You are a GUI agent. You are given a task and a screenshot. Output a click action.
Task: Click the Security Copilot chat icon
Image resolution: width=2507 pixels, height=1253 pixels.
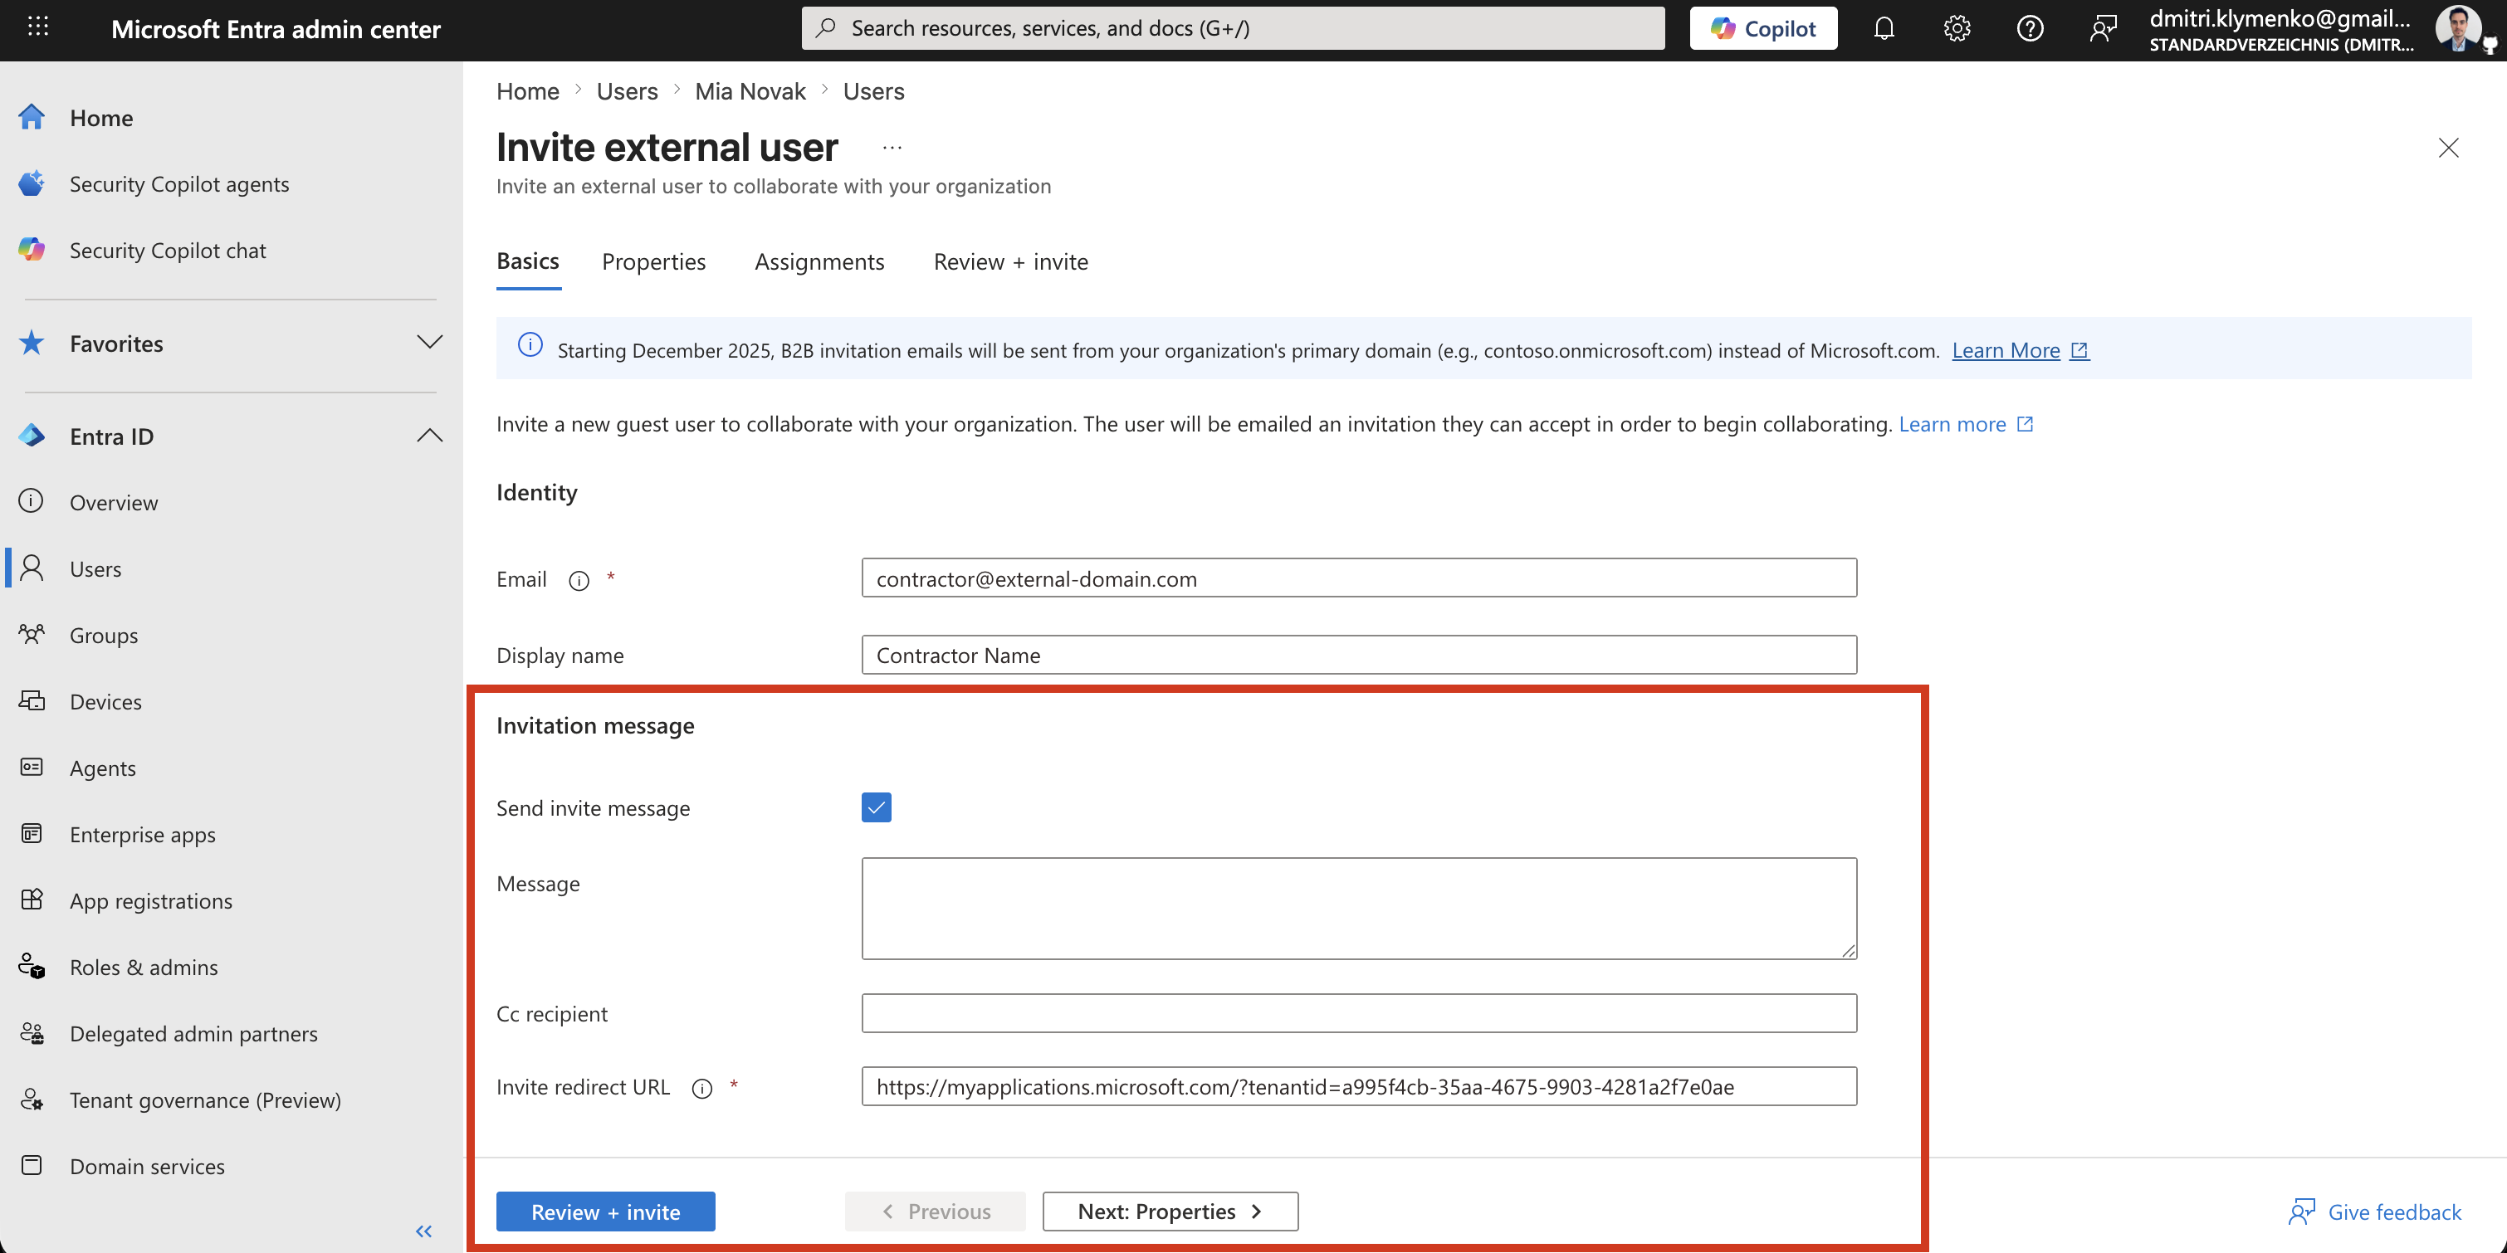32,250
